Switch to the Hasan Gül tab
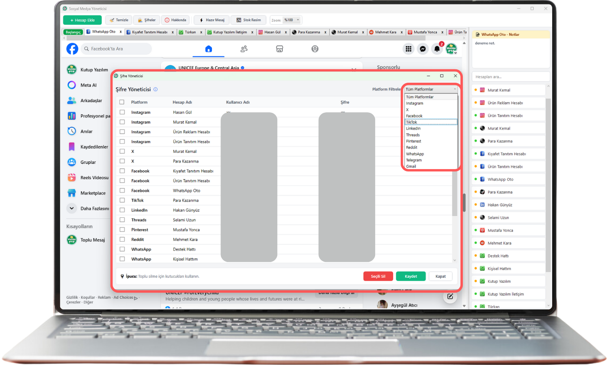 272,32
